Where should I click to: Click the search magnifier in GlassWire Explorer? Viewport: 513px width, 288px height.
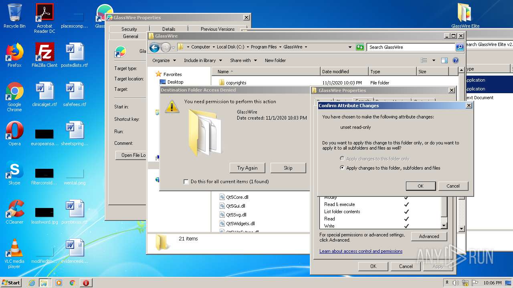pos(460,47)
